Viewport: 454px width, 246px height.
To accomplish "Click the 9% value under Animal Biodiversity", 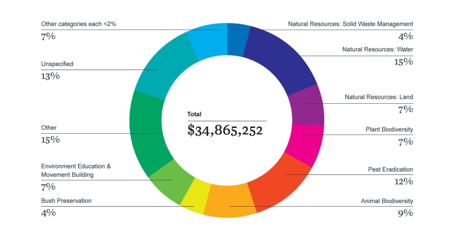I will click(x=406, y=213).
